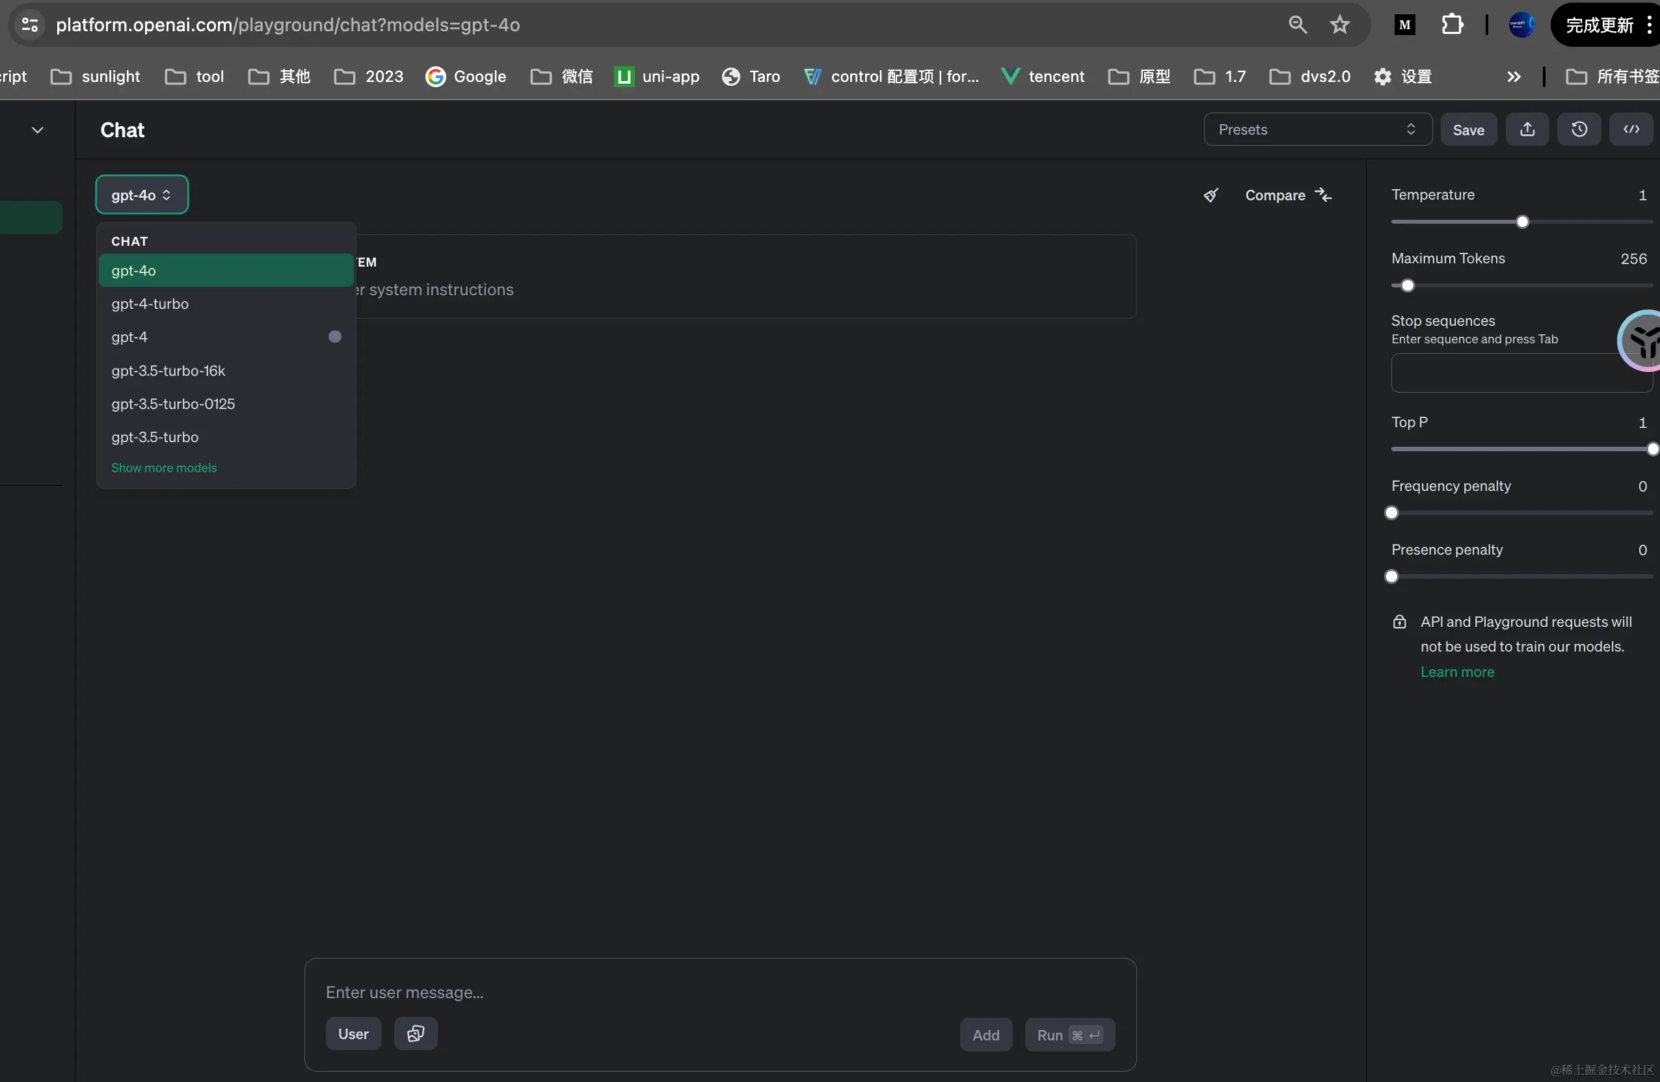Open the 设置 settings bookmark
This screenshot has height=1082, width=1660.
(x=1402, y=77)
